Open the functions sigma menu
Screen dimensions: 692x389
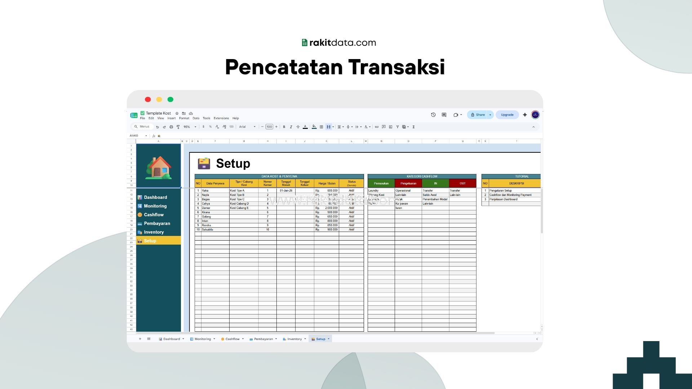click(414, 127)
